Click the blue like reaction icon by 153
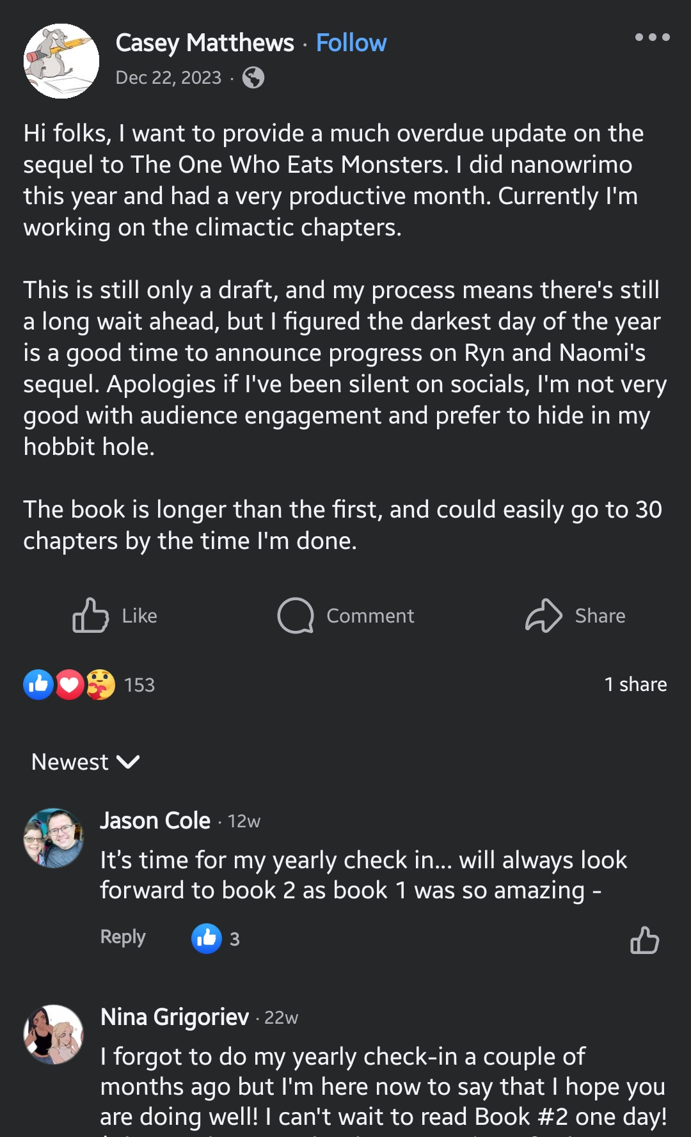 pos(38,685)
